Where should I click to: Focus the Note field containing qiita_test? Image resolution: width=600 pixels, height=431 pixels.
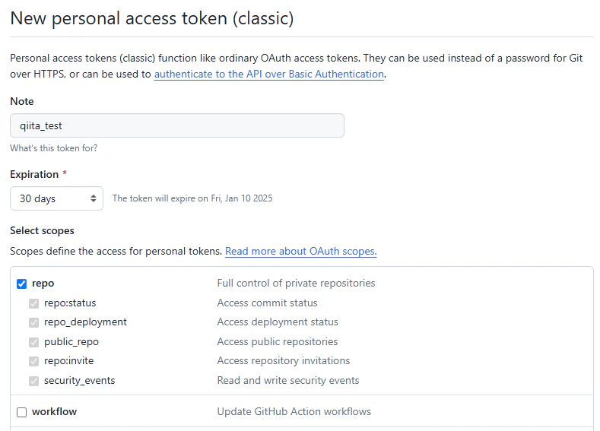coord(177,125)
